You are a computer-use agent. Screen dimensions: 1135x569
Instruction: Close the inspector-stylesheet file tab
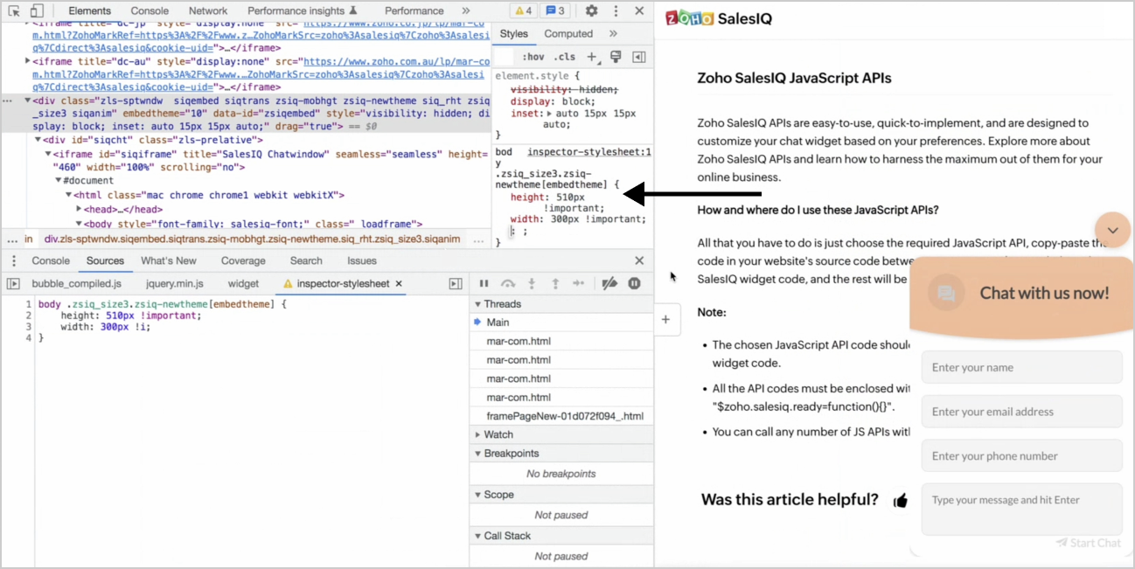click(399, 283)
